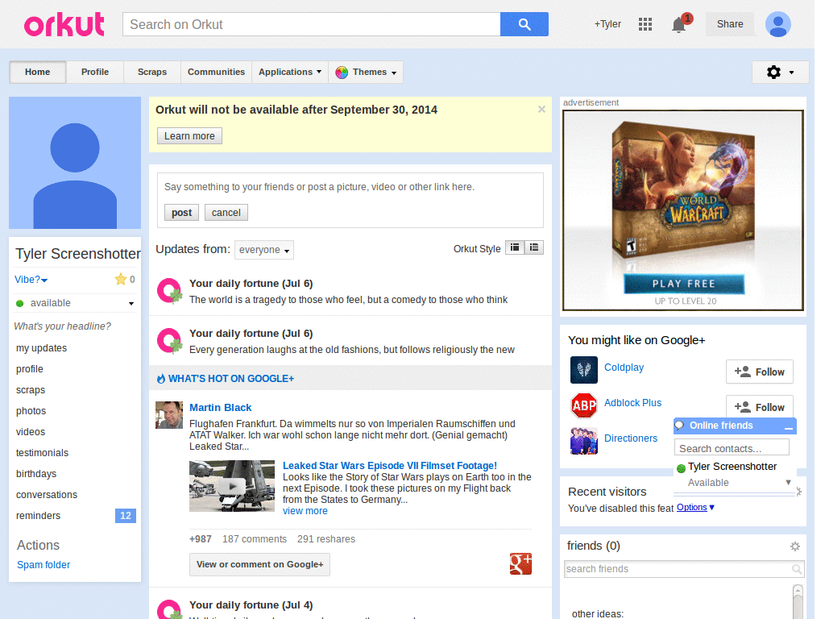Click What's your headline? field

[x=63, y=326]
